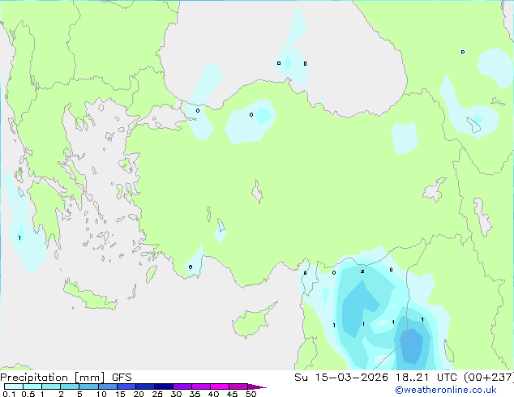Select the legend swatch between 40 and 45
Screen dimensions: 514x397
point(220,386)
